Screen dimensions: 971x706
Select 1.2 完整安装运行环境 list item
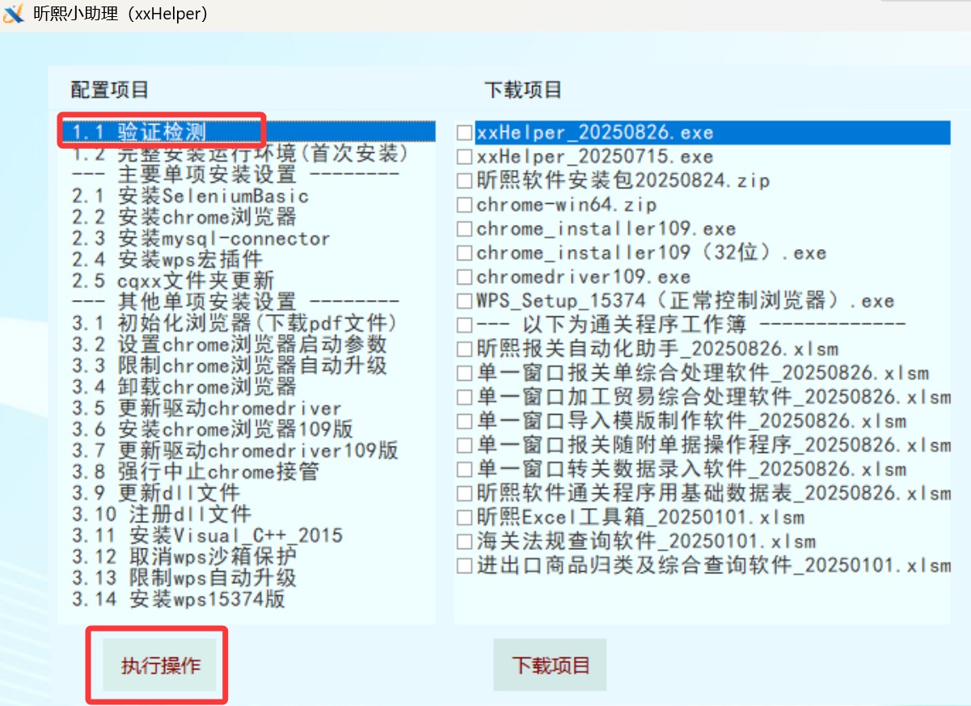click(240, 154)
